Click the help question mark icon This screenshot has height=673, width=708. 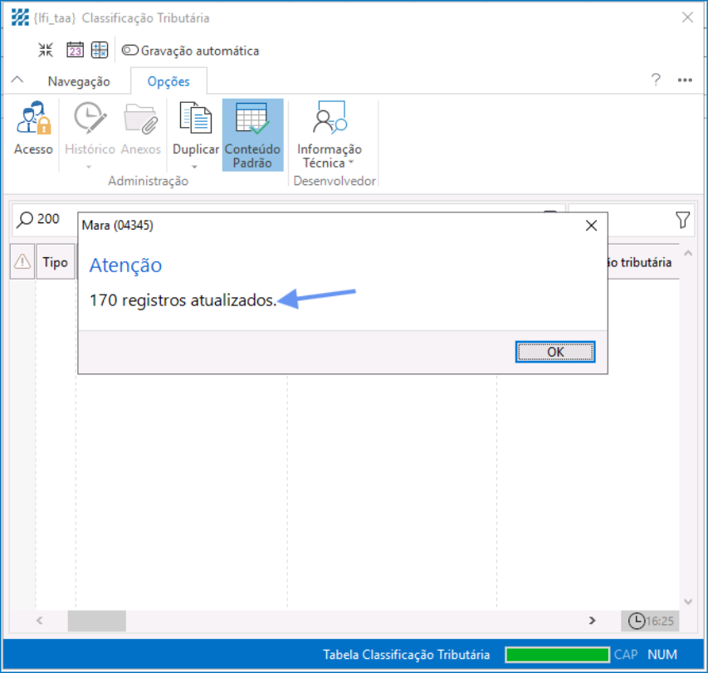(x=656, y=80)
